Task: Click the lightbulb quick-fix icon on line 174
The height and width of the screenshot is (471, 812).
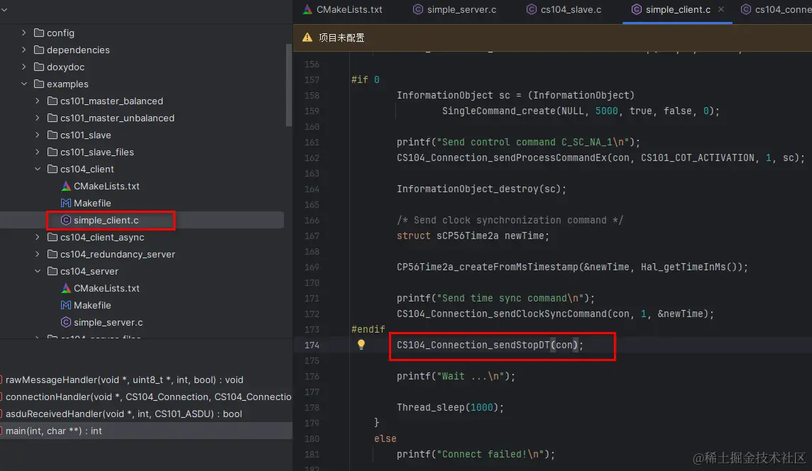Action: point(361,345)
